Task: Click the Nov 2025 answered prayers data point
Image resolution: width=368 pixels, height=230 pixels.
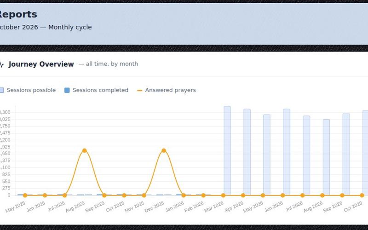Action: point(144,195)
